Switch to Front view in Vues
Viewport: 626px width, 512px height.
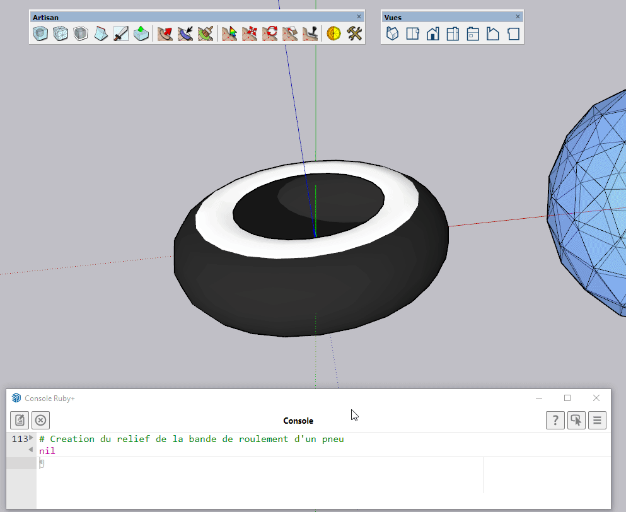pyautogui.click(x=432, y=33)
